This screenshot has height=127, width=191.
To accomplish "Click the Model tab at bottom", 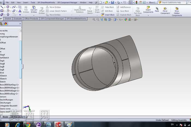I will coord(5,117).
